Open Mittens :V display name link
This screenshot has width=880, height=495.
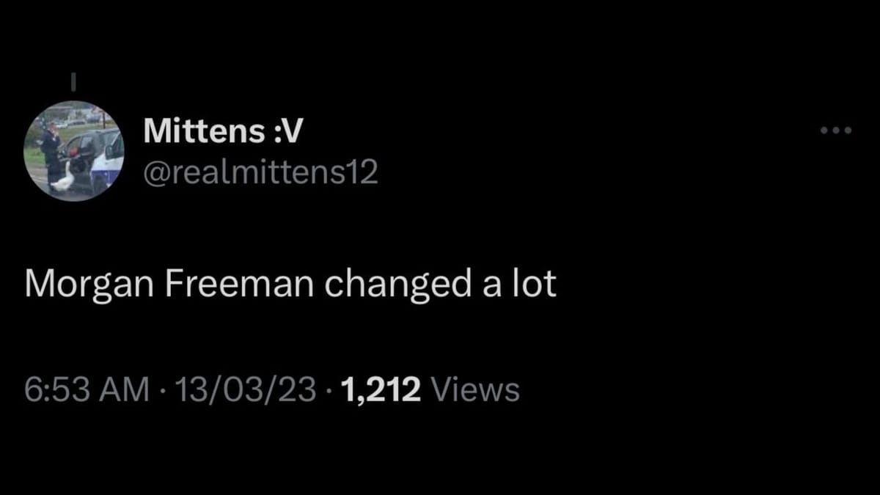(x=221, y=130)
